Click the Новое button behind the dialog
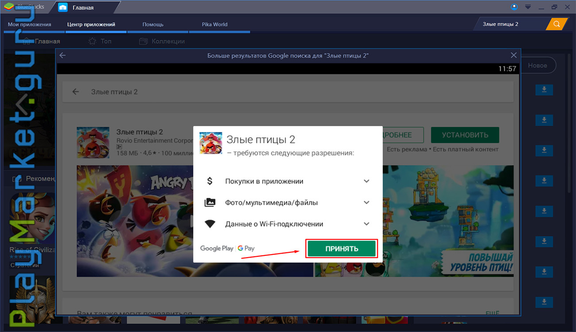 [537, 66]
